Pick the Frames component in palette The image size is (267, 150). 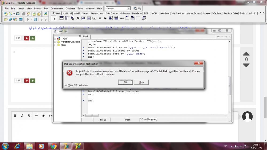point(61,18)
